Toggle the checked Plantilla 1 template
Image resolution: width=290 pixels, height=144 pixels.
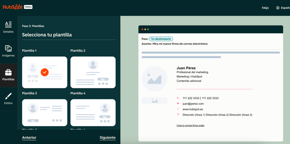pyautogui.click(x=44, y=72)
